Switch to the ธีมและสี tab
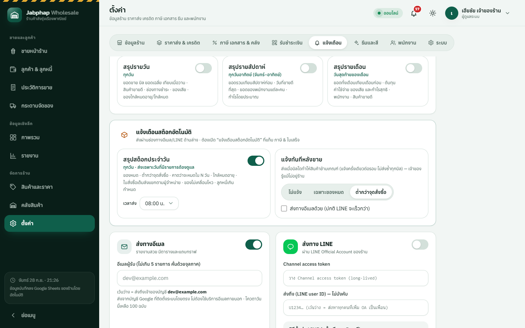525x328 pixels. click(x=366, y=43)
